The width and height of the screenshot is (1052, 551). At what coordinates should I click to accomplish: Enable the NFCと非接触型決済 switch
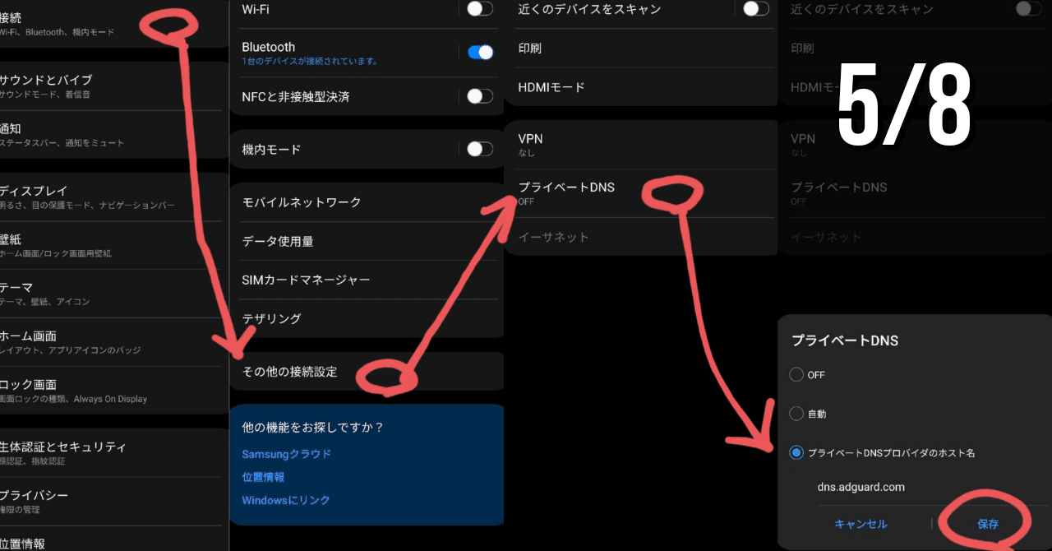coord(480,96)
